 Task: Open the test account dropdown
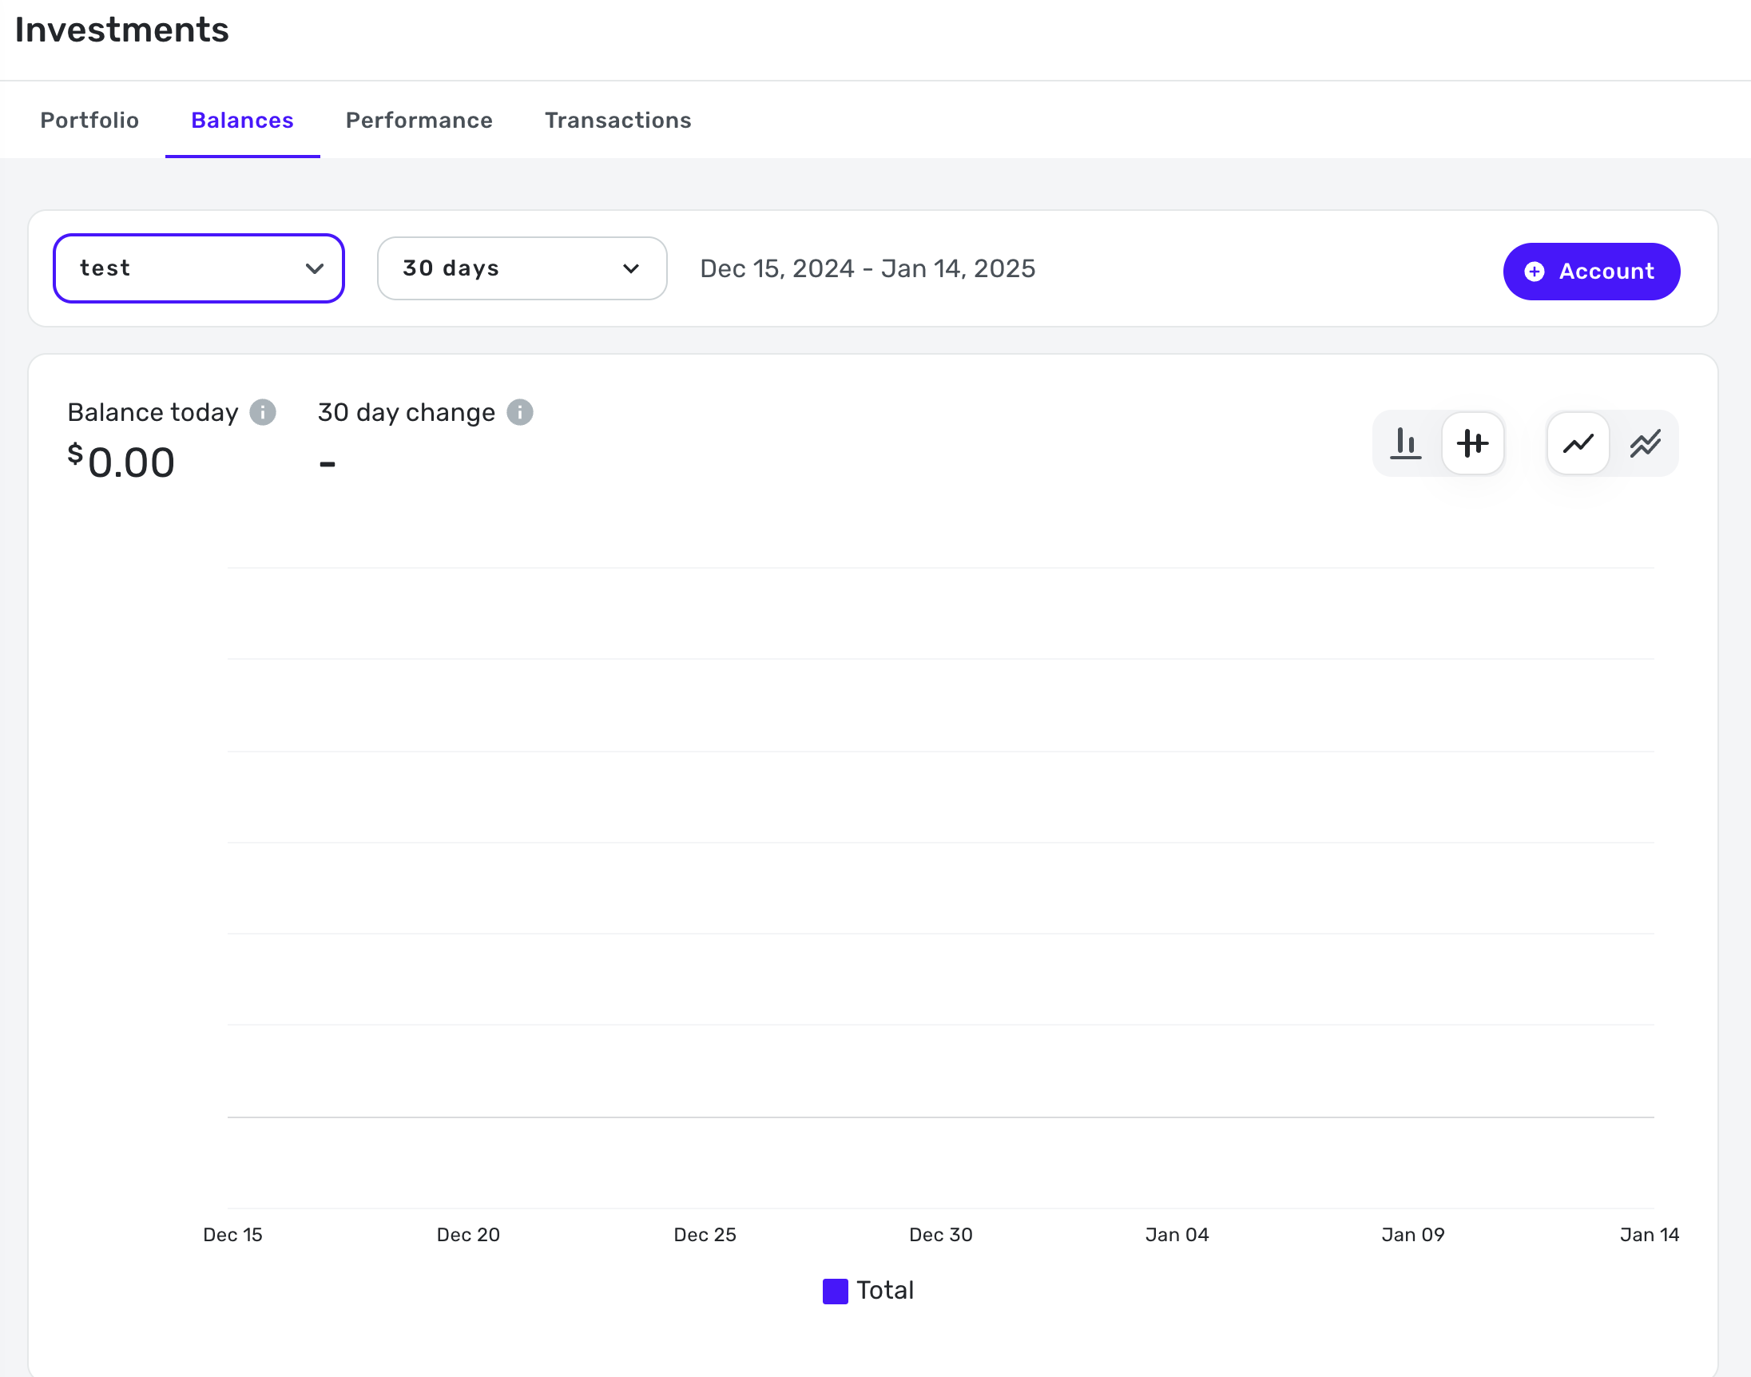198,268
